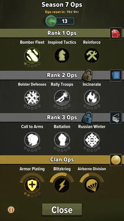Click the gold coin icon beside Clan Ops
124x221 pixels.
click(116, 160)
